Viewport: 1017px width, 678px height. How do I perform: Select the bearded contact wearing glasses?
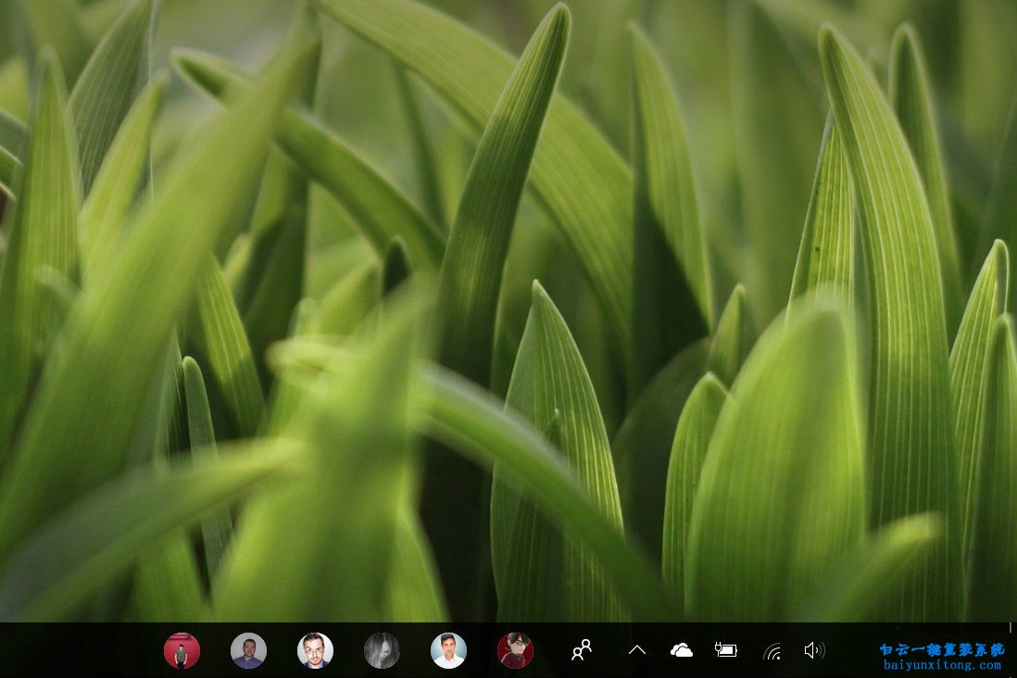coord(315,650)
